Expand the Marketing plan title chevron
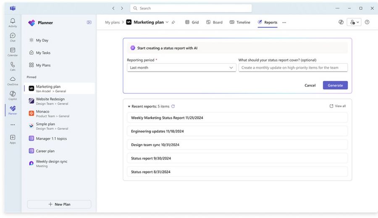Image resolution: width=378 pixels, height=218 pixels. [x=167, y=22]
